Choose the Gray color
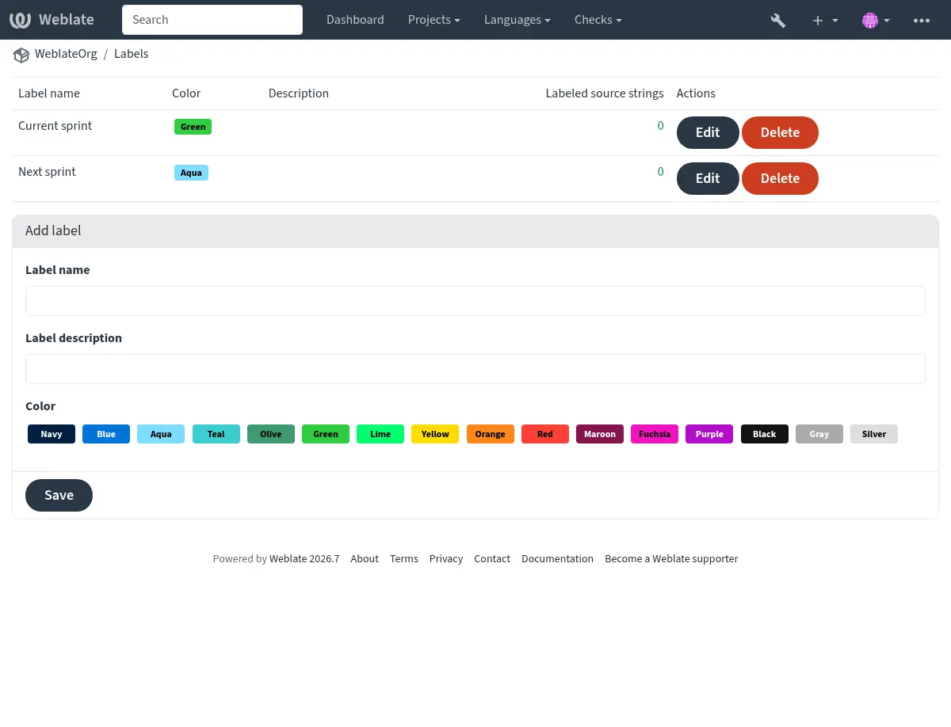951x727 pixels. (819, 434)
